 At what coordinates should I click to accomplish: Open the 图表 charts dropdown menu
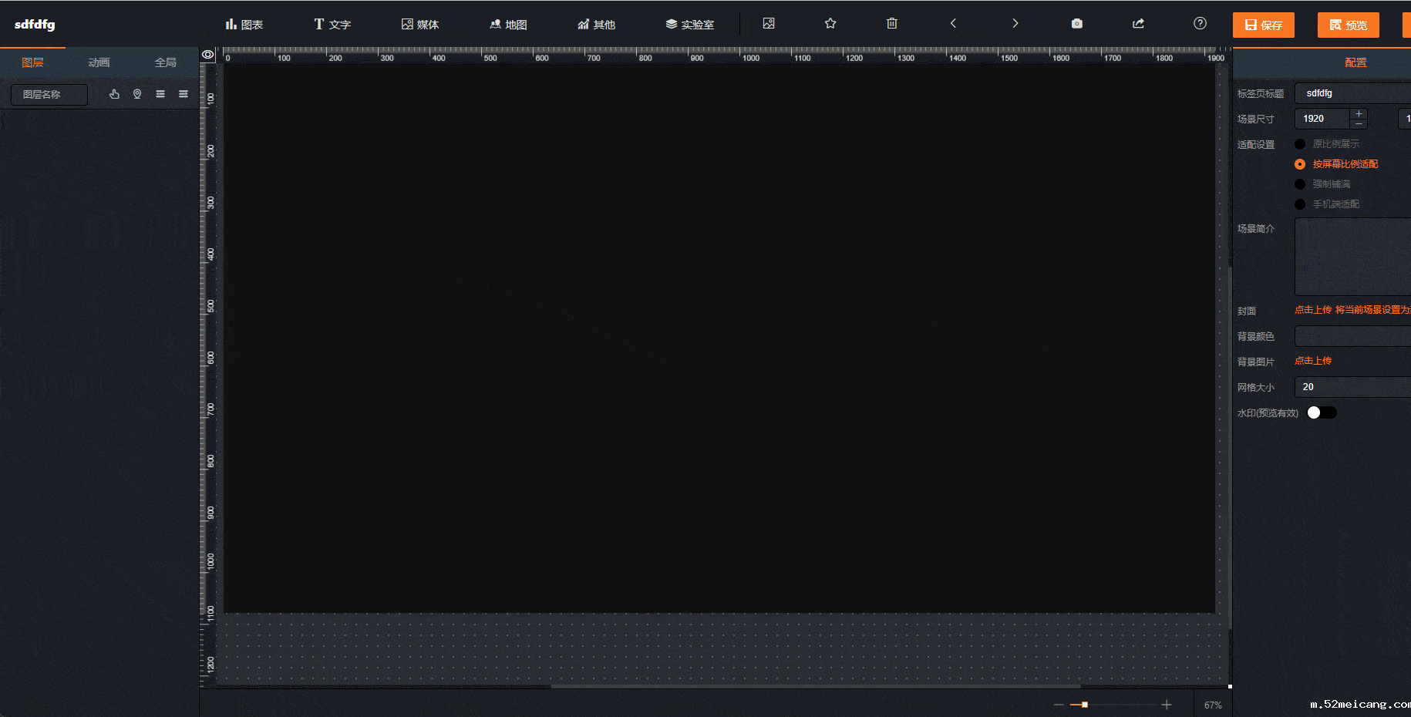244,25
